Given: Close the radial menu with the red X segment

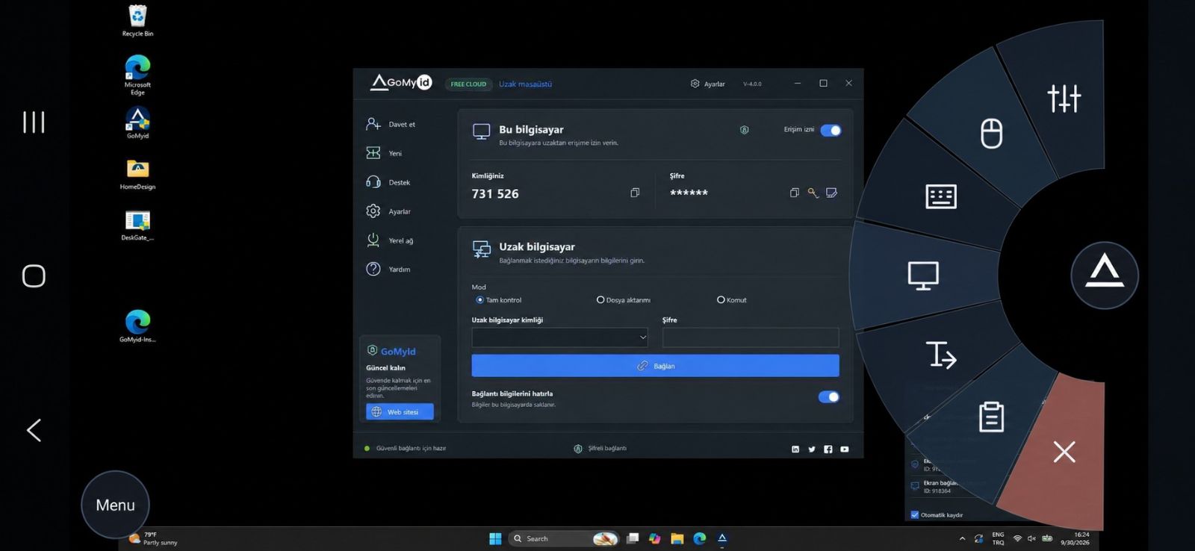Looking at the screenshot, I should [1064, 452].
